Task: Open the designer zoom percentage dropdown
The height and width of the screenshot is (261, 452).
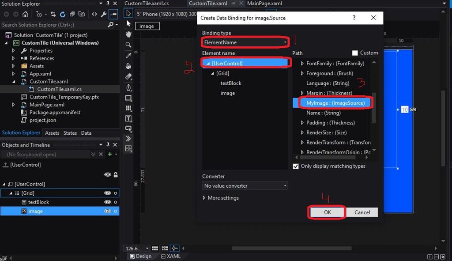Action: pyautogui.click(x=147, y=248)
